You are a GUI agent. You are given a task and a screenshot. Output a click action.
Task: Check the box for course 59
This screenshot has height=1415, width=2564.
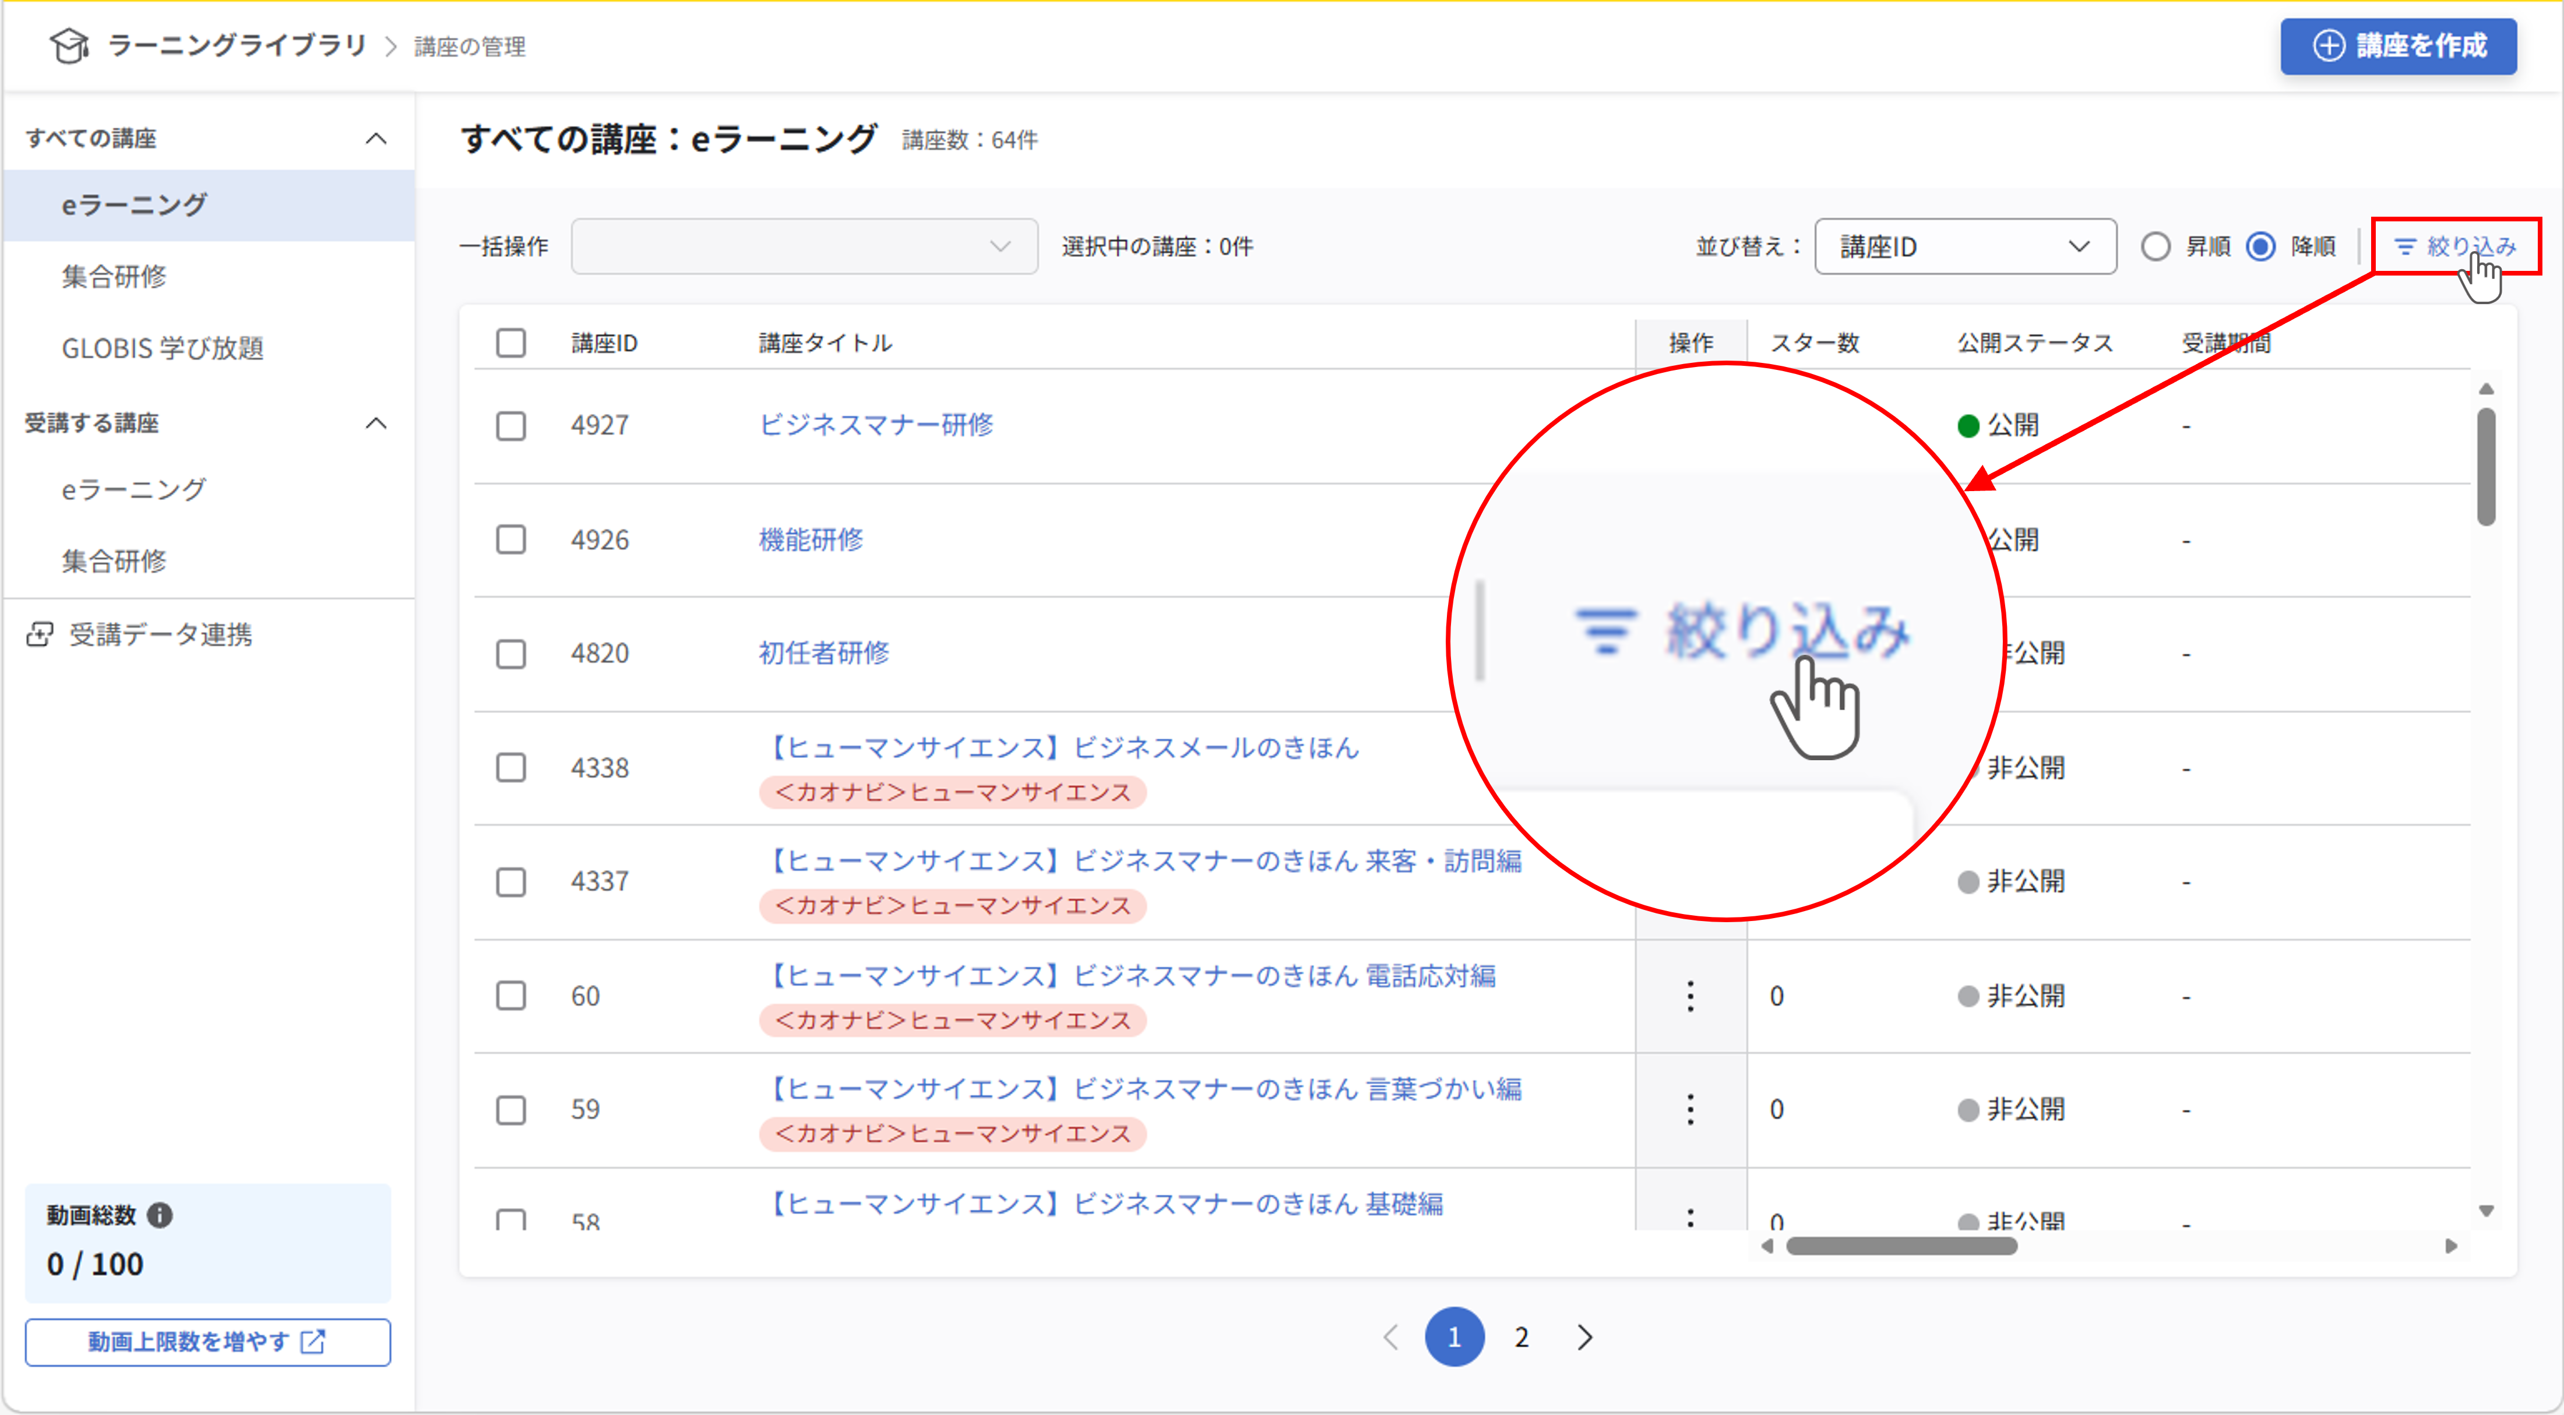[x=510, y=1110]
